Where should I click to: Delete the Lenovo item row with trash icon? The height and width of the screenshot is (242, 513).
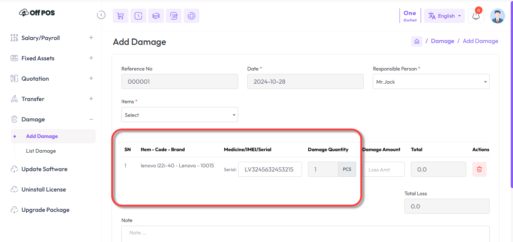click(479, 169)
